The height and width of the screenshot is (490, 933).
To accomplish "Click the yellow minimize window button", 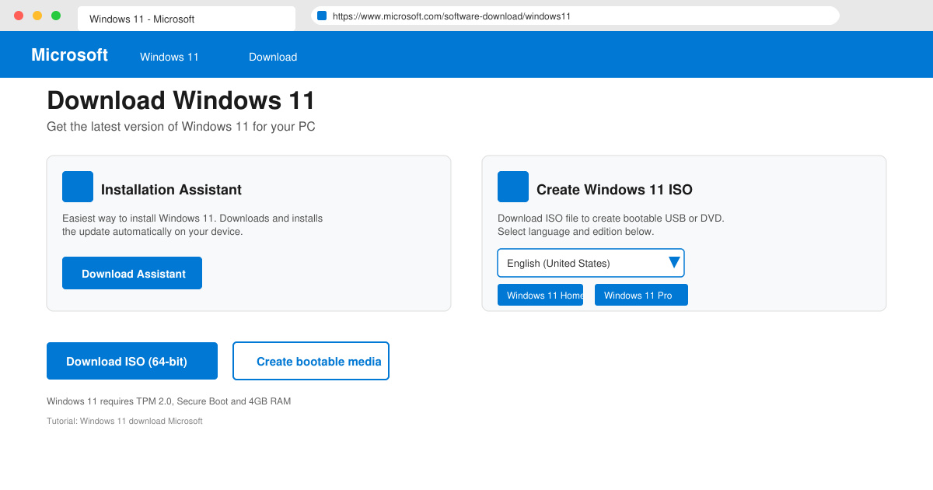I will point(37,16).
